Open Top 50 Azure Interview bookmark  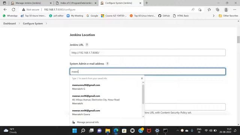click(x=33, y=16)
